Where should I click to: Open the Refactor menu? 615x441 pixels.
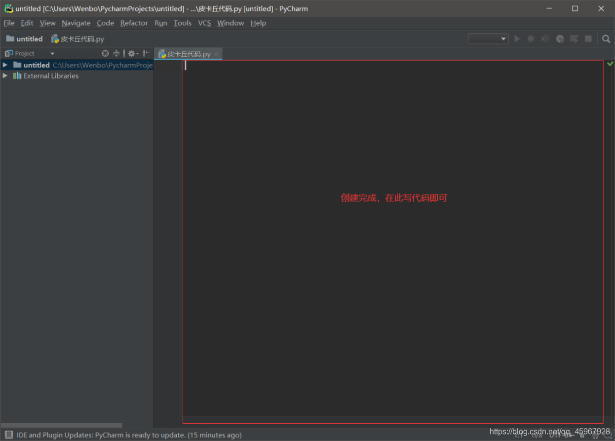[x=134, y=23]
